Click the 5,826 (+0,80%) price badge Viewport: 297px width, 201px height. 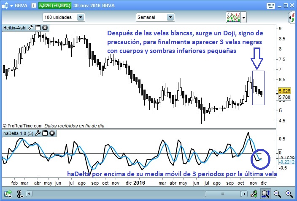click(x=55, y=5)
